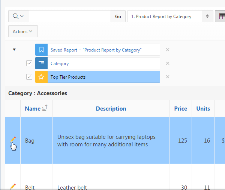Click the Category control break icon
The image size is (225, 190).
point(41,63)
